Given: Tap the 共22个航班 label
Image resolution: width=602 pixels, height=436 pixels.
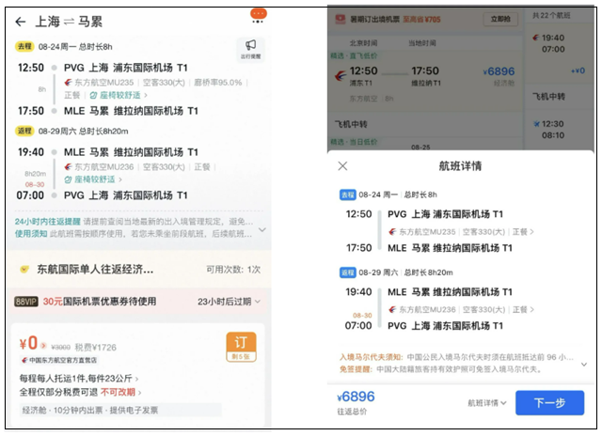Looking at the screenshot, I should coord(550,15).
